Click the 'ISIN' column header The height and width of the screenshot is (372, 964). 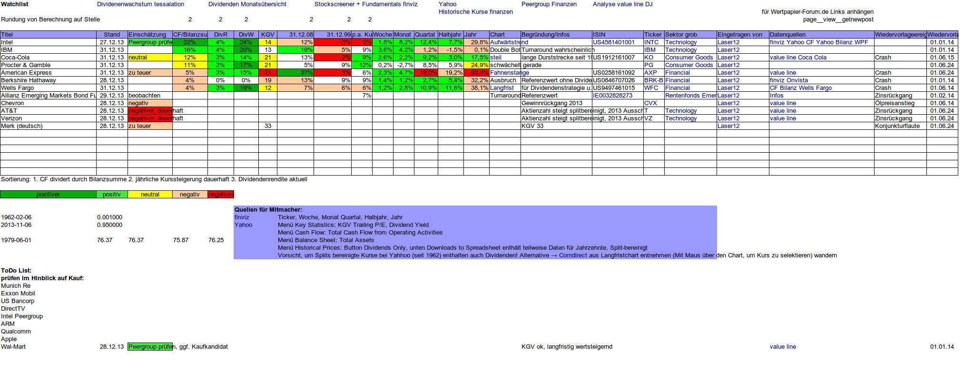618,35
